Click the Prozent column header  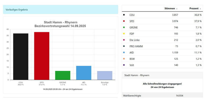coord(194,9)
